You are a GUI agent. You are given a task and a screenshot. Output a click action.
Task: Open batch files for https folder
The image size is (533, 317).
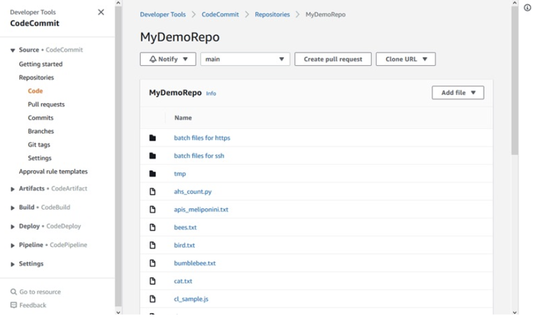tap(202, 138)
